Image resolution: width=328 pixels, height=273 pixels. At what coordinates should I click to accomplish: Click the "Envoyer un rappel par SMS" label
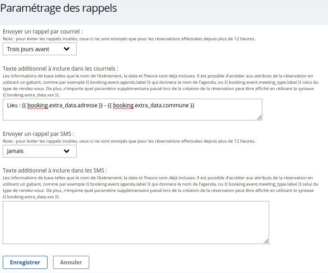[x=39, y=134]
